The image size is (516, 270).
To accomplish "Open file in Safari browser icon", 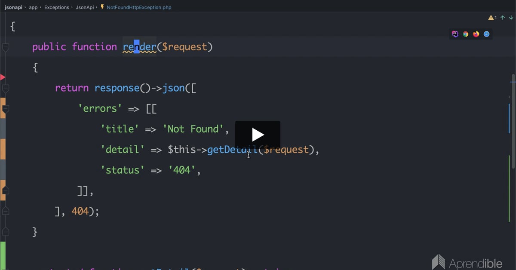I will (x=487, y=34).
